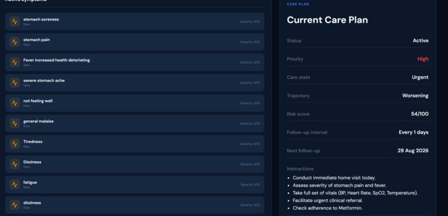This screenshot has width=448, height=216.
Task: Select the 54/100 risk score value
Action: click(420, 114)
